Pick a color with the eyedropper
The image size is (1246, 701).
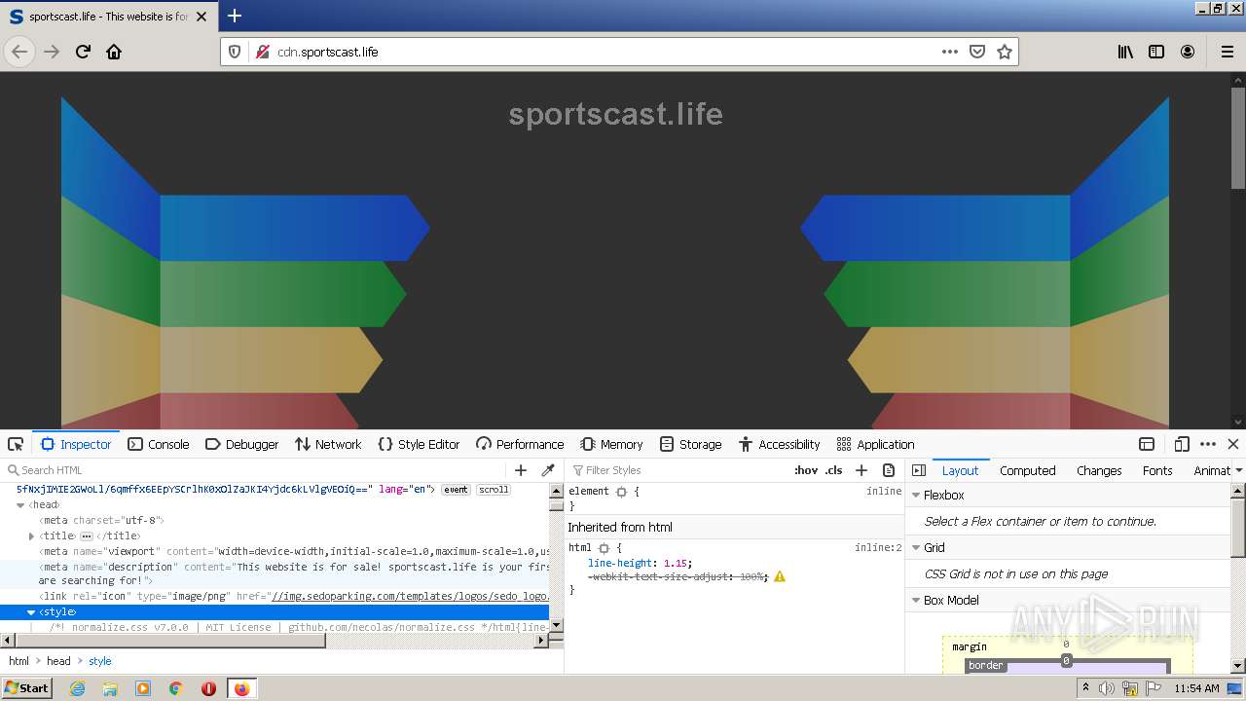coord(548,470)
